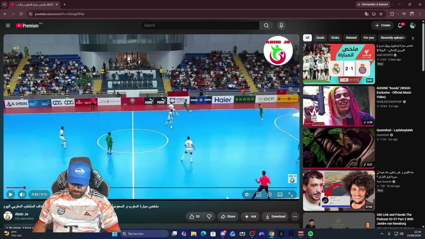Open the tab search dropdown arrow
This screenshot has width=425, height=239.
click(x=4, y=5)
